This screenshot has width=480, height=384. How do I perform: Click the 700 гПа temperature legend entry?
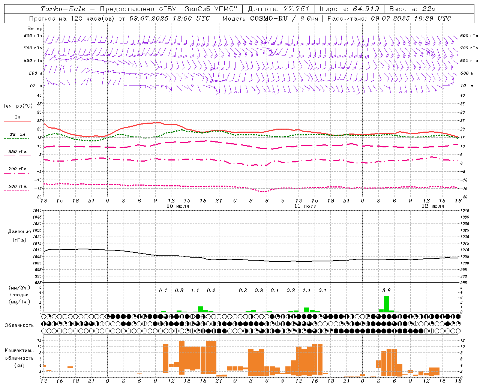[17, 169]
